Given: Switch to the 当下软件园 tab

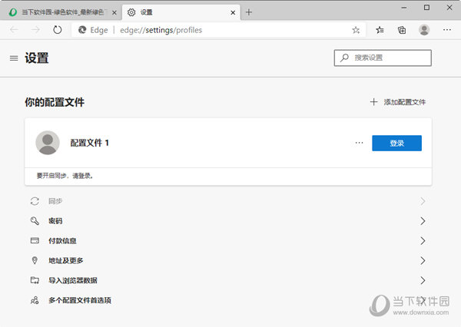Looking at the screenshot, I should [x=61, y=12].
